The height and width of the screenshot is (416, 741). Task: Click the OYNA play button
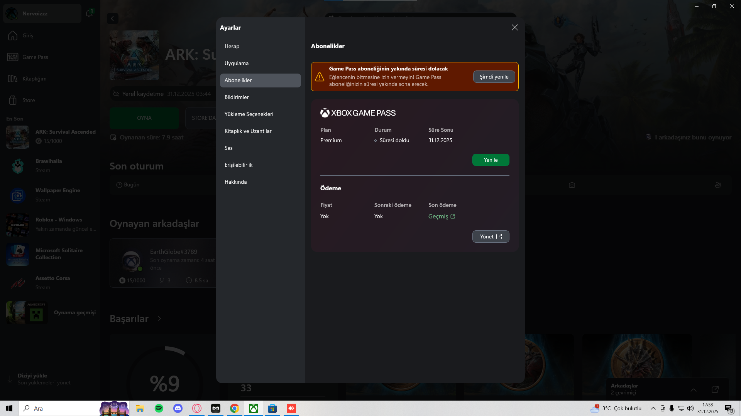pyautogui.click(x=144, y=118)
